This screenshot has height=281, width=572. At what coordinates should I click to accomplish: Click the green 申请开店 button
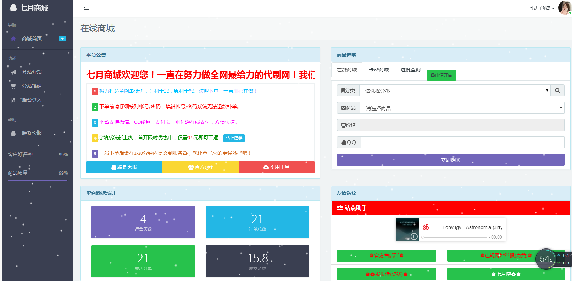441,75
